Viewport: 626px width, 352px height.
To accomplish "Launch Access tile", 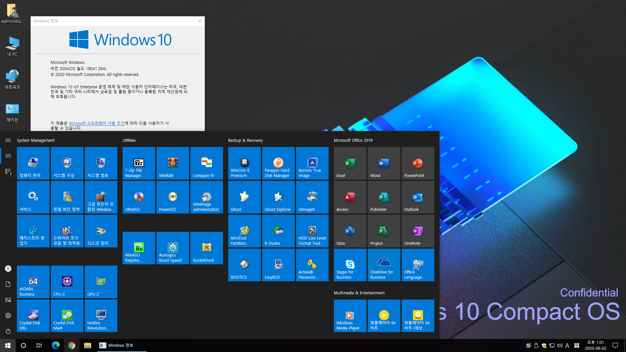I will pyautogui.click(x=350, y=197).
